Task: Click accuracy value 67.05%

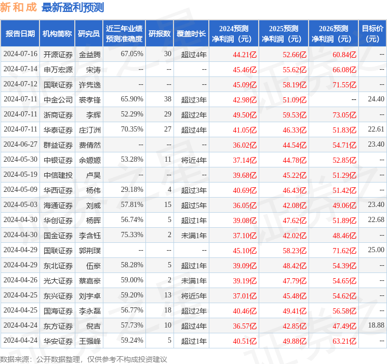Action: [132, 54]
